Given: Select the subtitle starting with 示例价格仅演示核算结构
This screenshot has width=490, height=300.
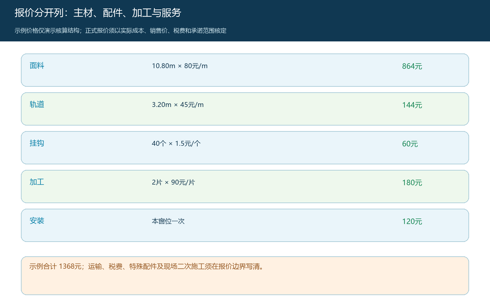Looking at the screenshot, I should (121, 31).
